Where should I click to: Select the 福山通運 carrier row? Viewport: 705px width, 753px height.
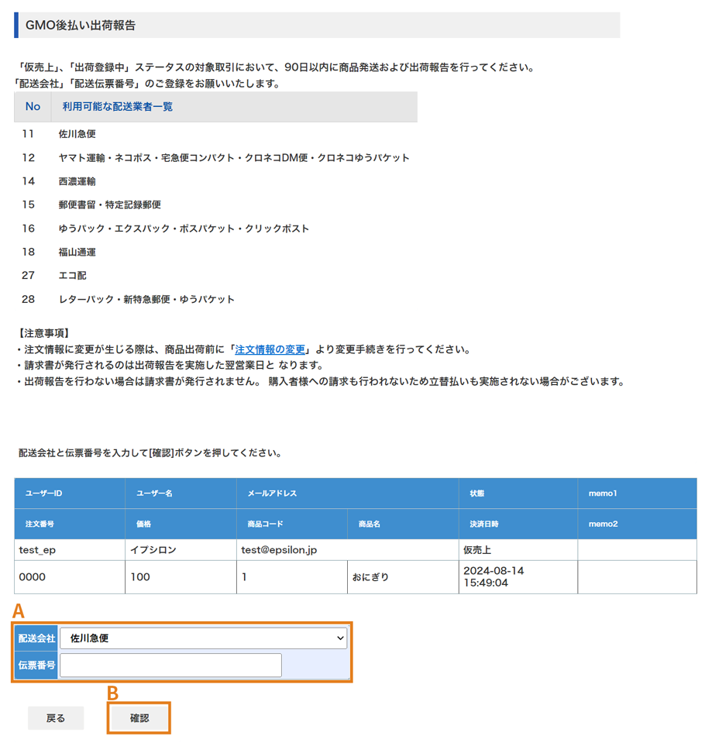[215, 252]
